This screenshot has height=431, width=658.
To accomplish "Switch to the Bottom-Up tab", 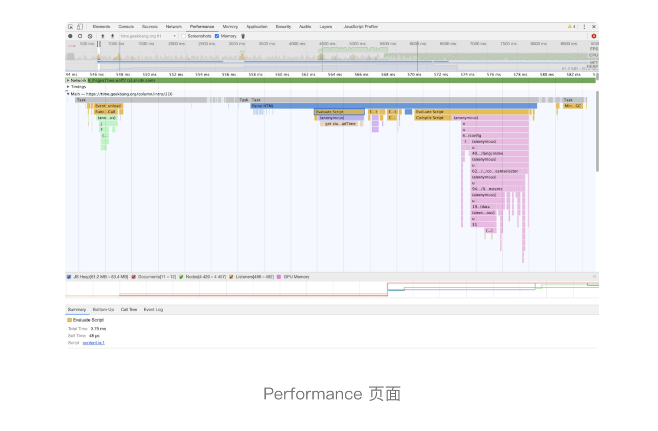I will [103, 310].
